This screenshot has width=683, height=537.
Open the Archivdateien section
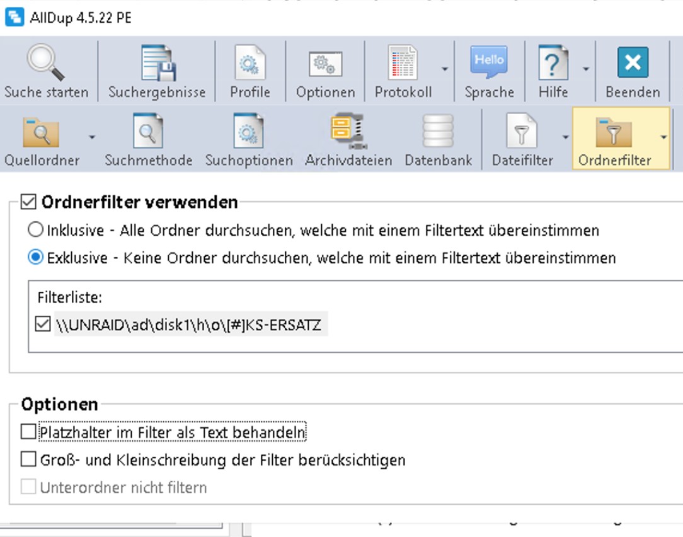pos(348,131)
